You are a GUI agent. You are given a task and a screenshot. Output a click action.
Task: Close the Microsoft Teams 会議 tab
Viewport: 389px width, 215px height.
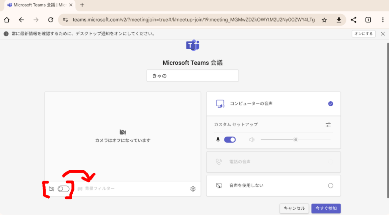(71, 5)
